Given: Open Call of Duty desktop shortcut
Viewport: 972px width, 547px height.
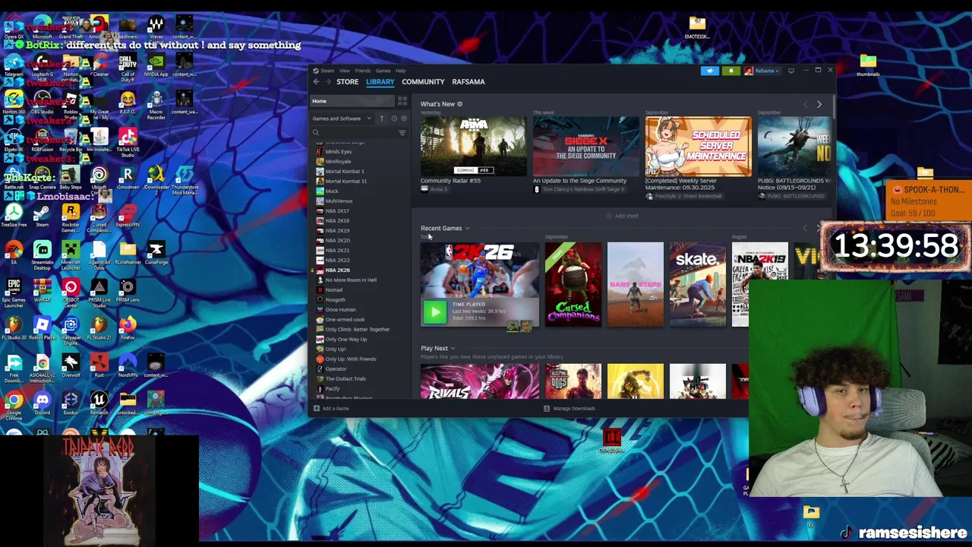Looking at the screenshot, I should pos(127,66).
